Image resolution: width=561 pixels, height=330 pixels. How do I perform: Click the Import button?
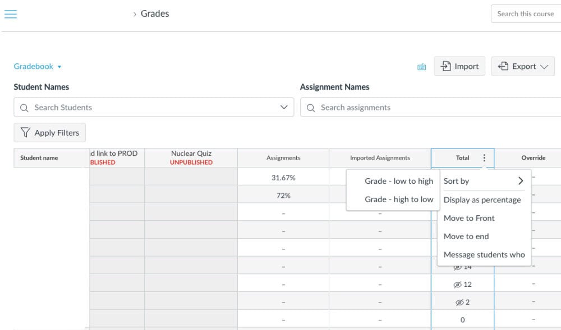pyautogui.click(x=459, y=67)
